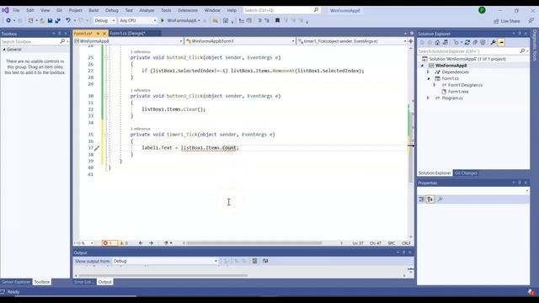Viewport: 539px width, 303px height.
Task: Navigate to previous issue with left arrow
Action: pyautogui.click(x=141, y=243)
